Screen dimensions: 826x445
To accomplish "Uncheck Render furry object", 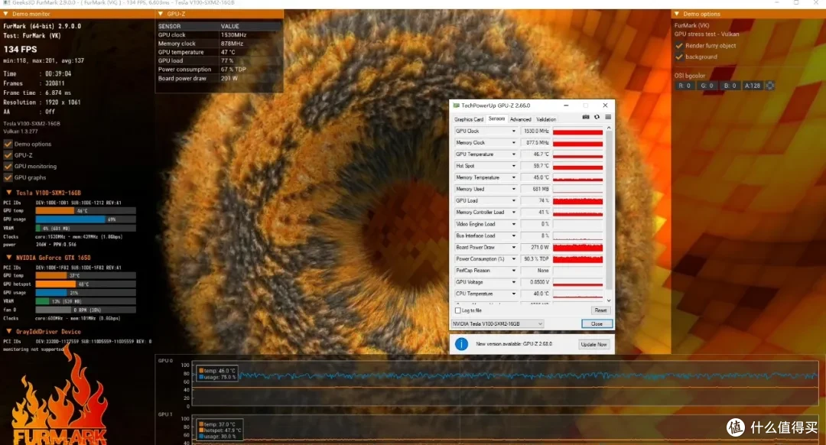I will [679, 46].
